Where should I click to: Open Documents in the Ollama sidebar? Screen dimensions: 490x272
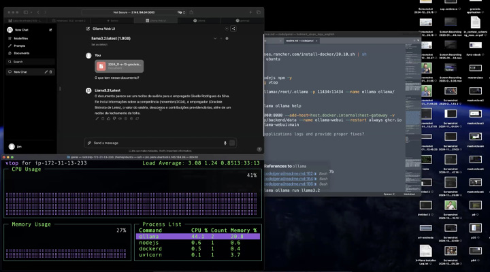21,54
